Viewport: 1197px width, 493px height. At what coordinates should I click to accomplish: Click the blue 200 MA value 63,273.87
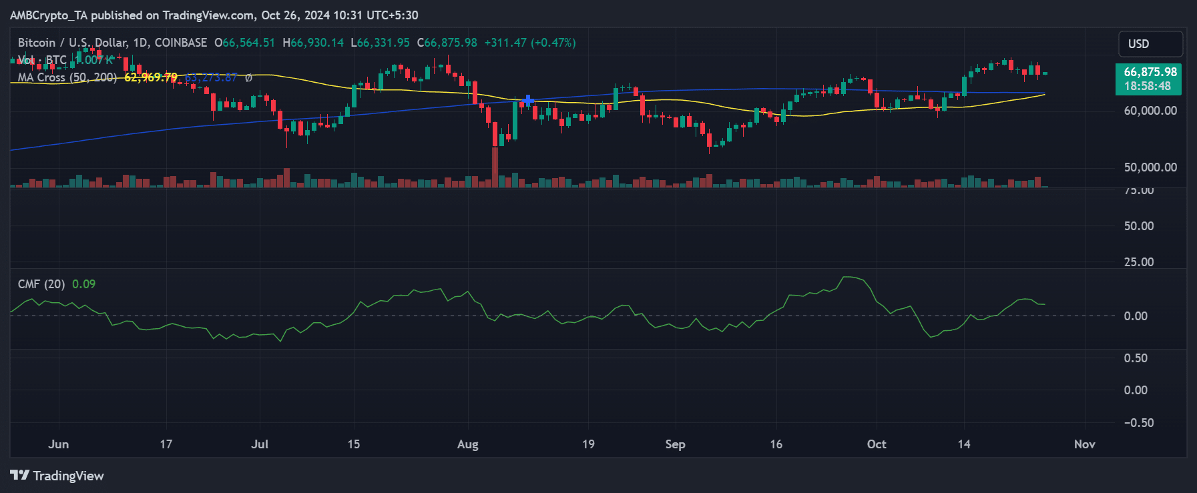pos(211,77)
